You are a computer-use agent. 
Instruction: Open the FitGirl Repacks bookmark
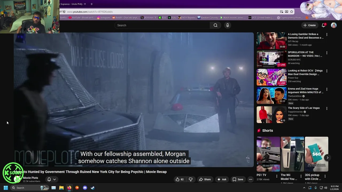pos(187,18)
